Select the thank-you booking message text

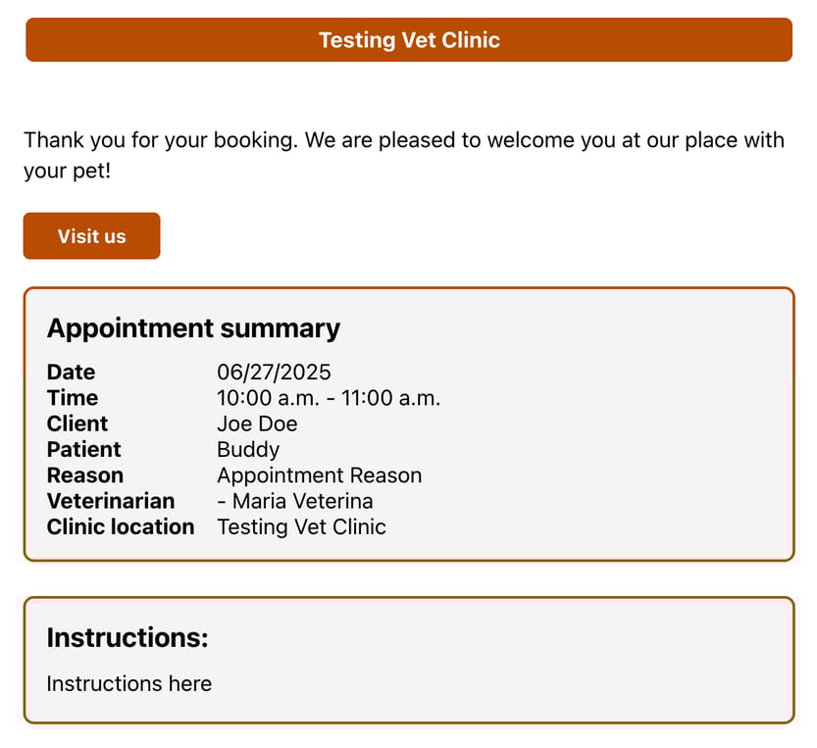click(x=404, y=155)
